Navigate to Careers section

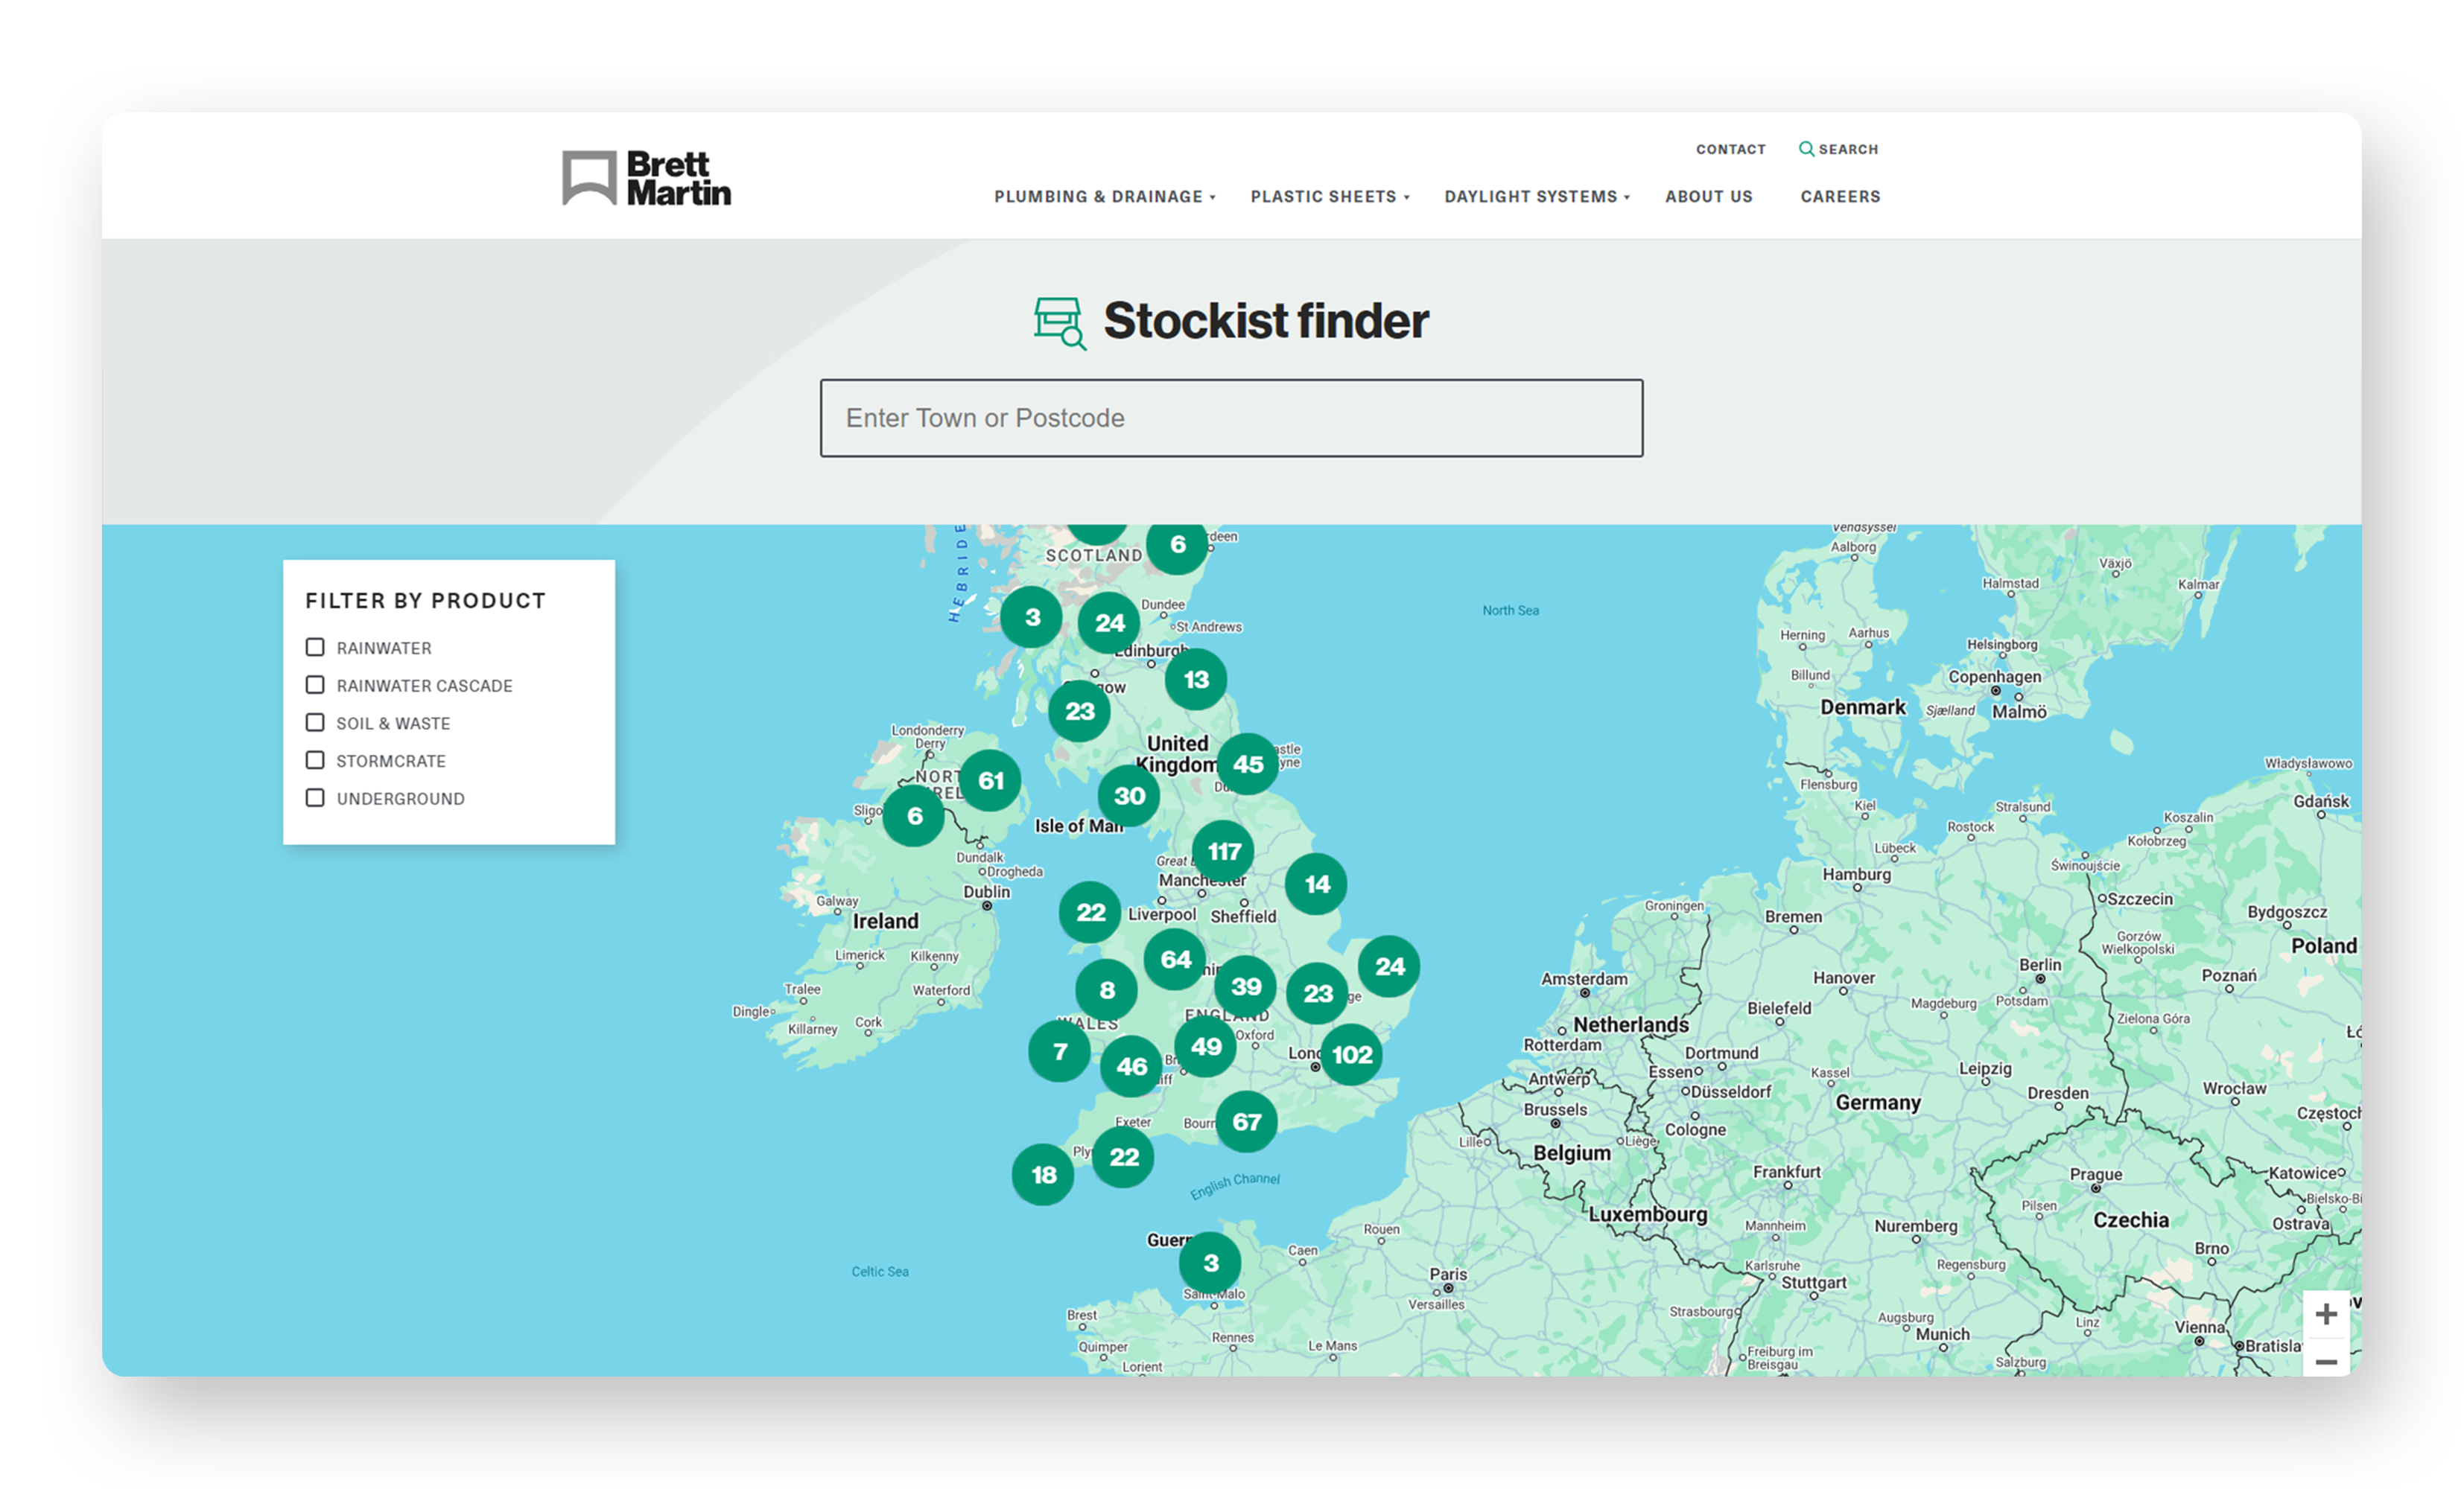[1839, 195]
